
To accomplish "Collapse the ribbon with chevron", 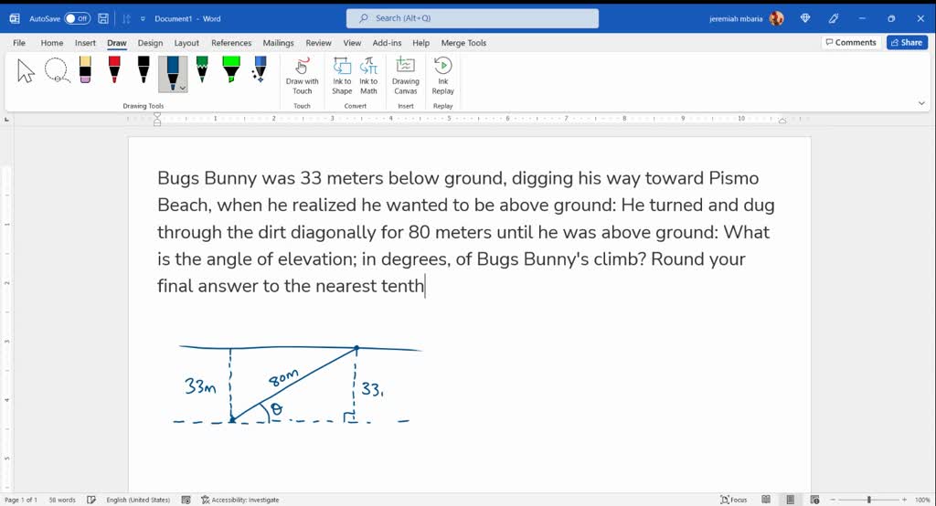I will point(921,103).
